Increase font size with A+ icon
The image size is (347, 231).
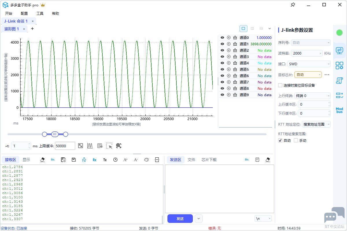[125, 160]
